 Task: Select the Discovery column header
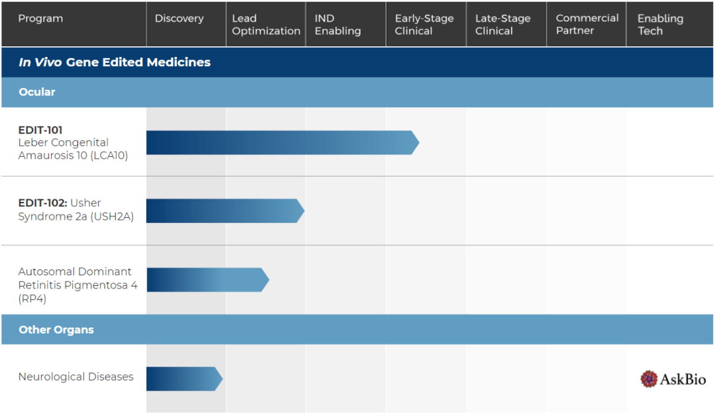tap(179, 19)
